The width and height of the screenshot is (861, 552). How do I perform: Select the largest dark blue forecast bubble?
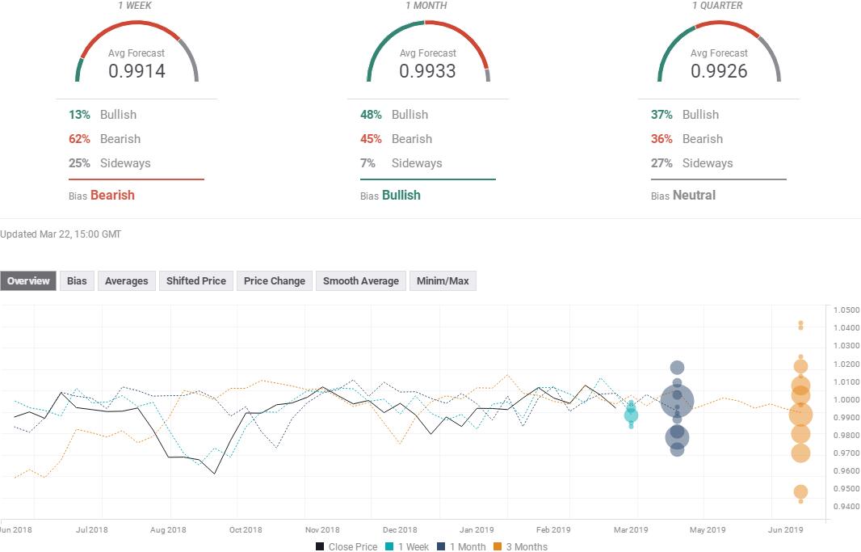coord(677,400)
